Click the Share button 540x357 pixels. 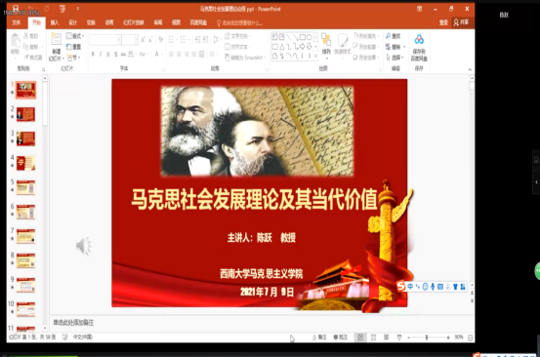[461, 22]
